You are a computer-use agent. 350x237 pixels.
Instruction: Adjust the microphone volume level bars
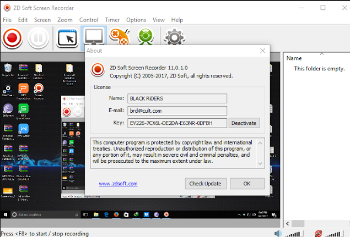[x=335, y=234]
